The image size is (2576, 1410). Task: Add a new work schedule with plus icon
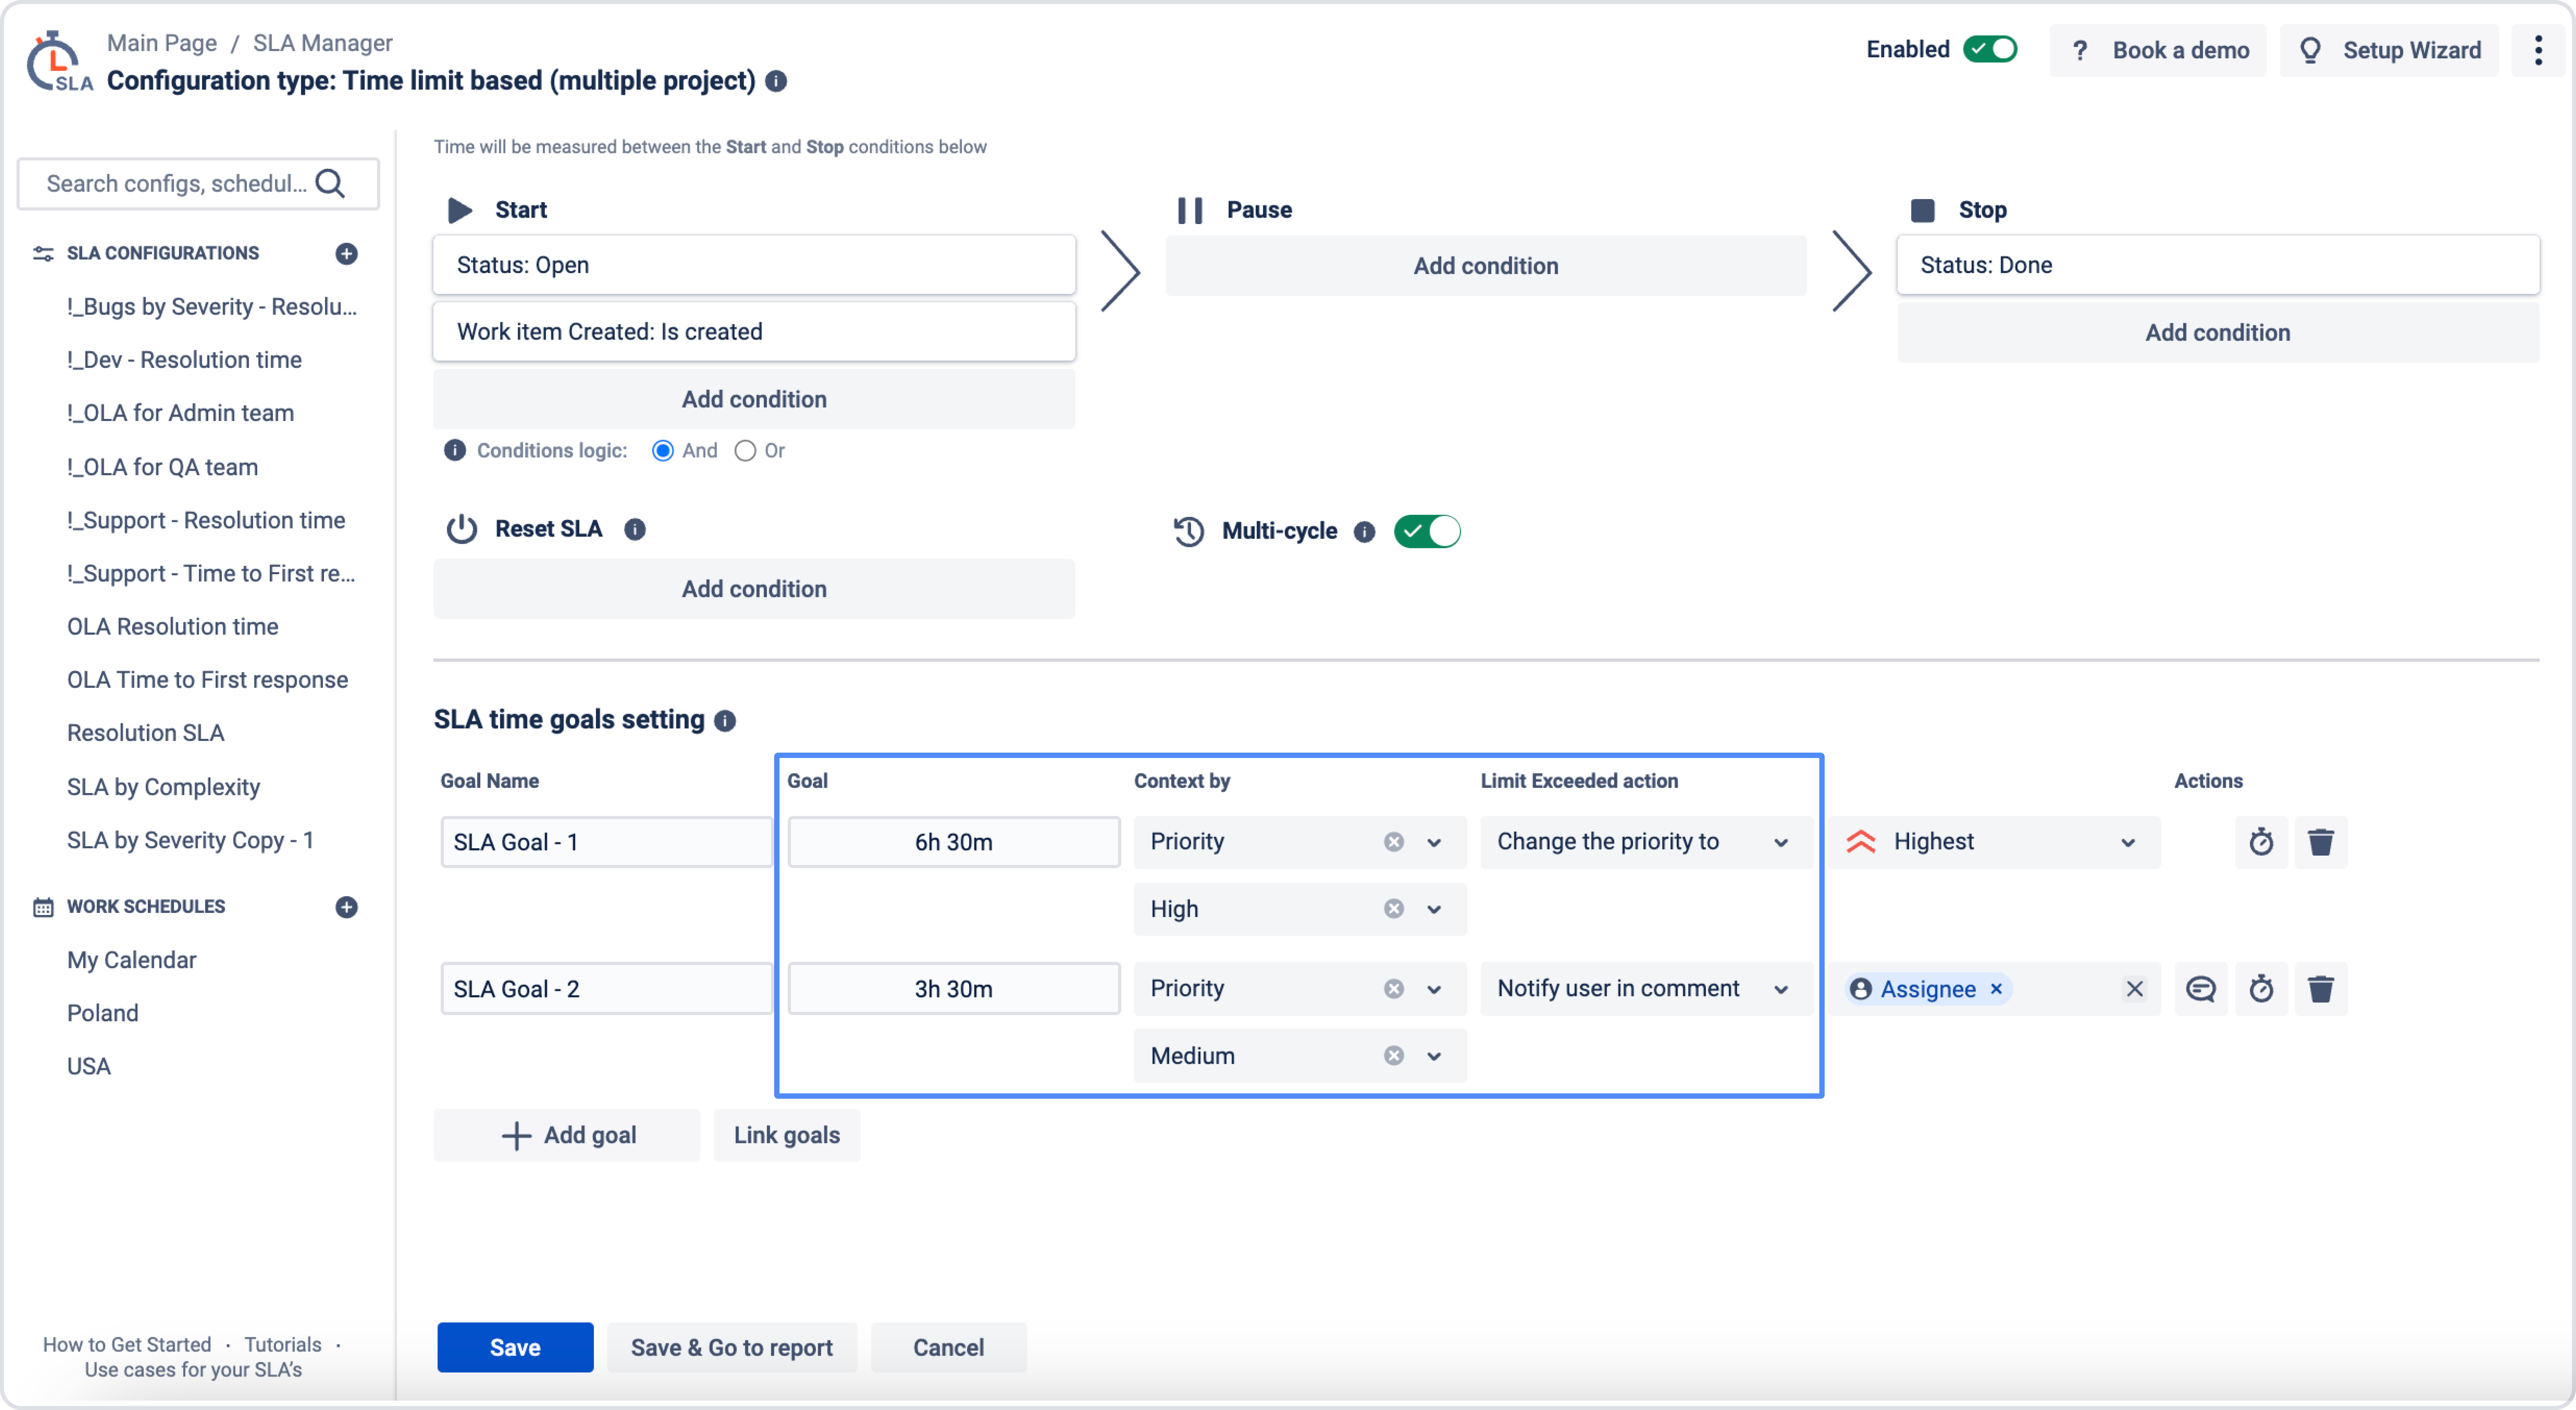coord(346,907)
